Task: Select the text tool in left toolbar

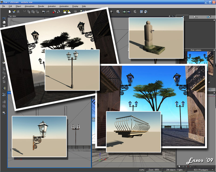Action: [4, 26]
